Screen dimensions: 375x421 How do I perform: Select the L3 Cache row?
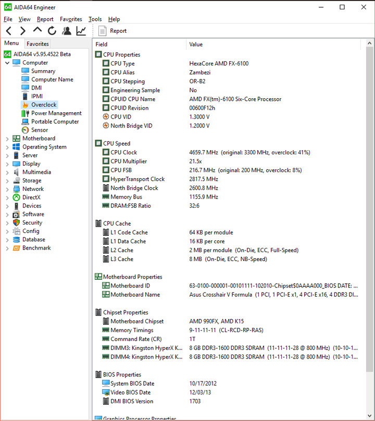point(227,259)
